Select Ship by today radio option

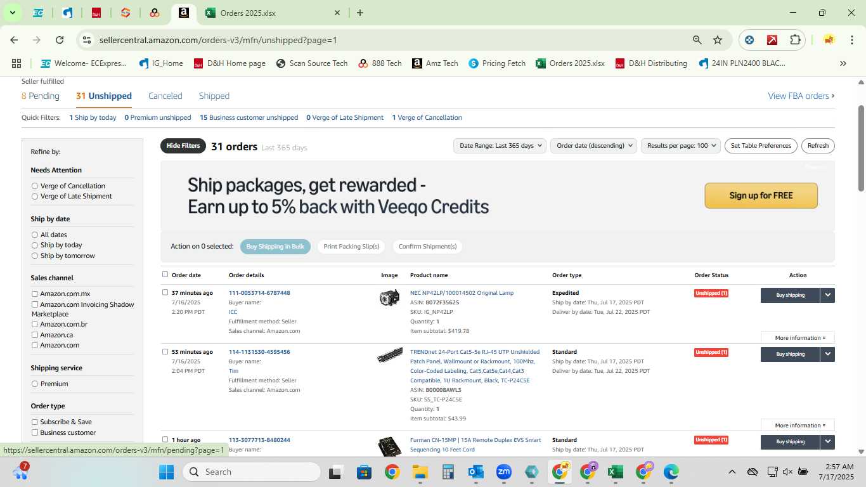[35, 245]
